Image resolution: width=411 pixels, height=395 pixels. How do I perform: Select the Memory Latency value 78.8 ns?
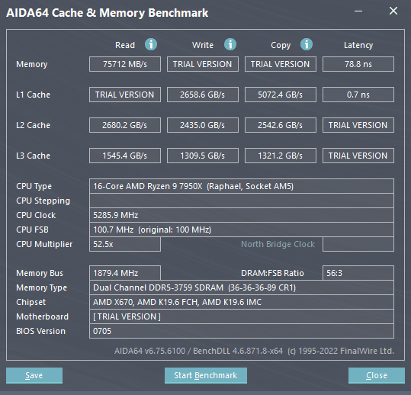(358, 64)
